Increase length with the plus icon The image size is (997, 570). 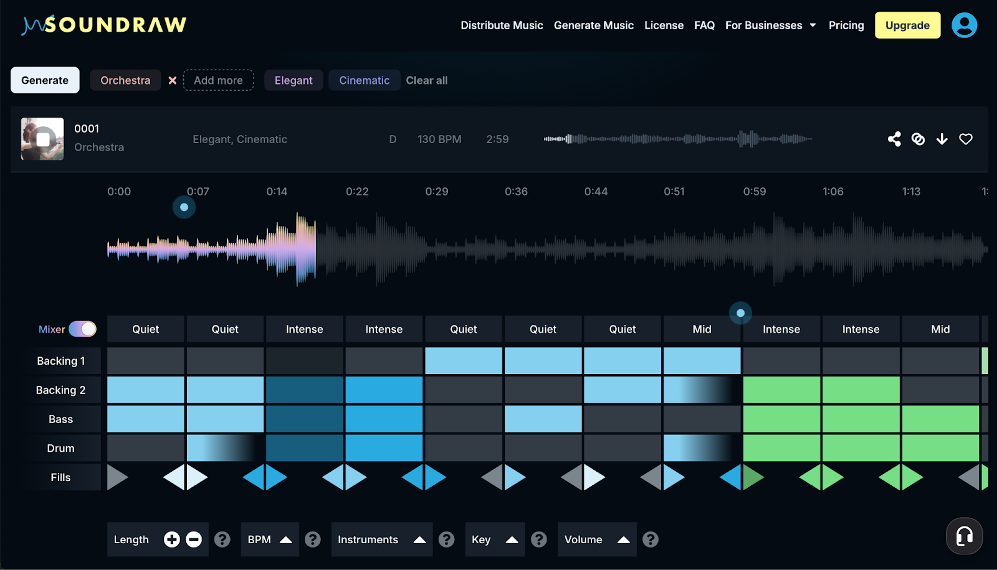point(172,540)
